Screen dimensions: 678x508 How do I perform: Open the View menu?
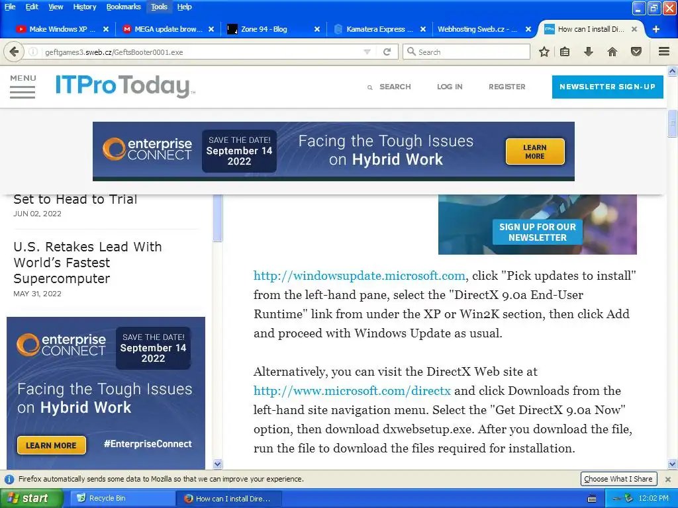click(56, 7)
